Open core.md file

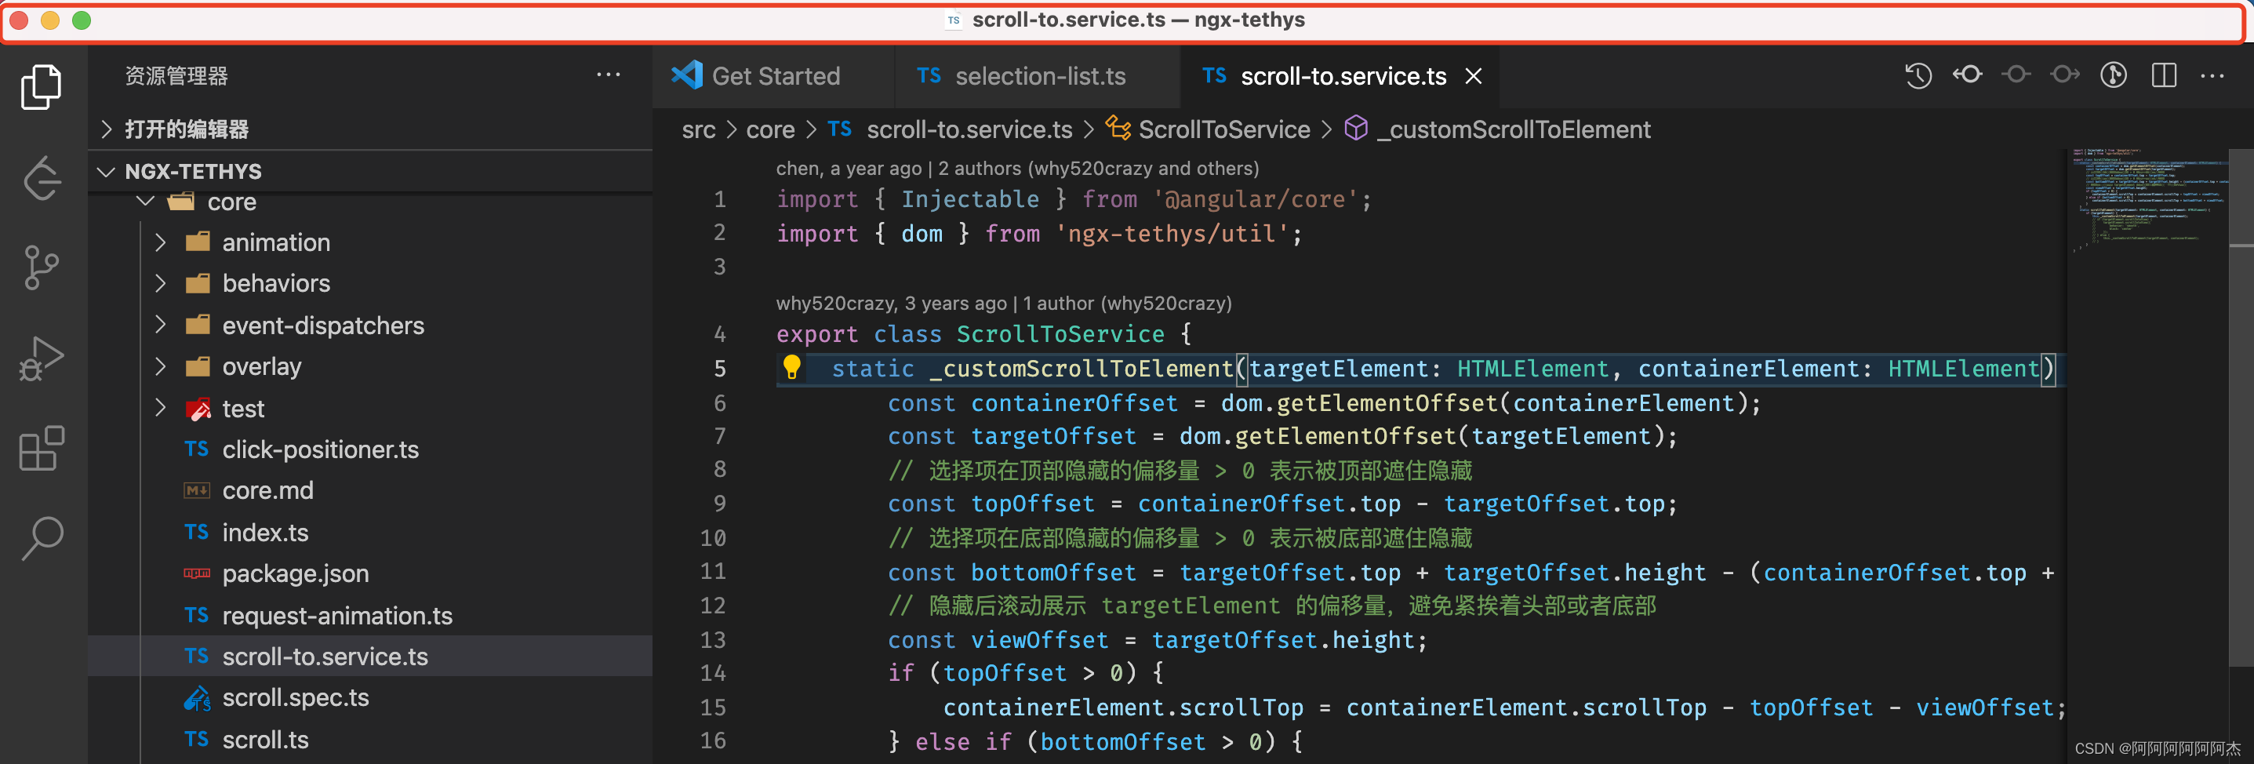pyautogui.click(x=372, y=491)
